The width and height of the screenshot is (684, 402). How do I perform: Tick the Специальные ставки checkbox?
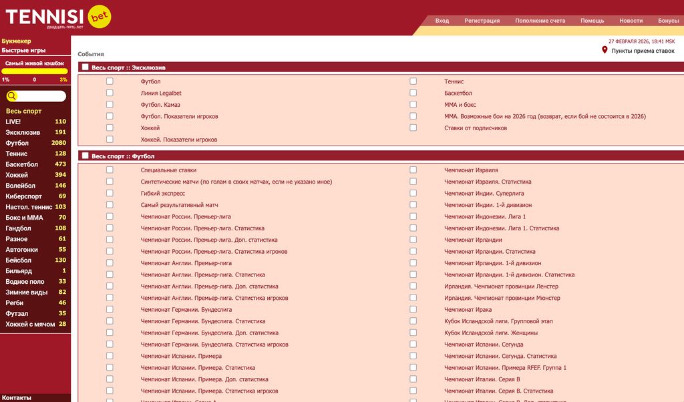[110, 170]
